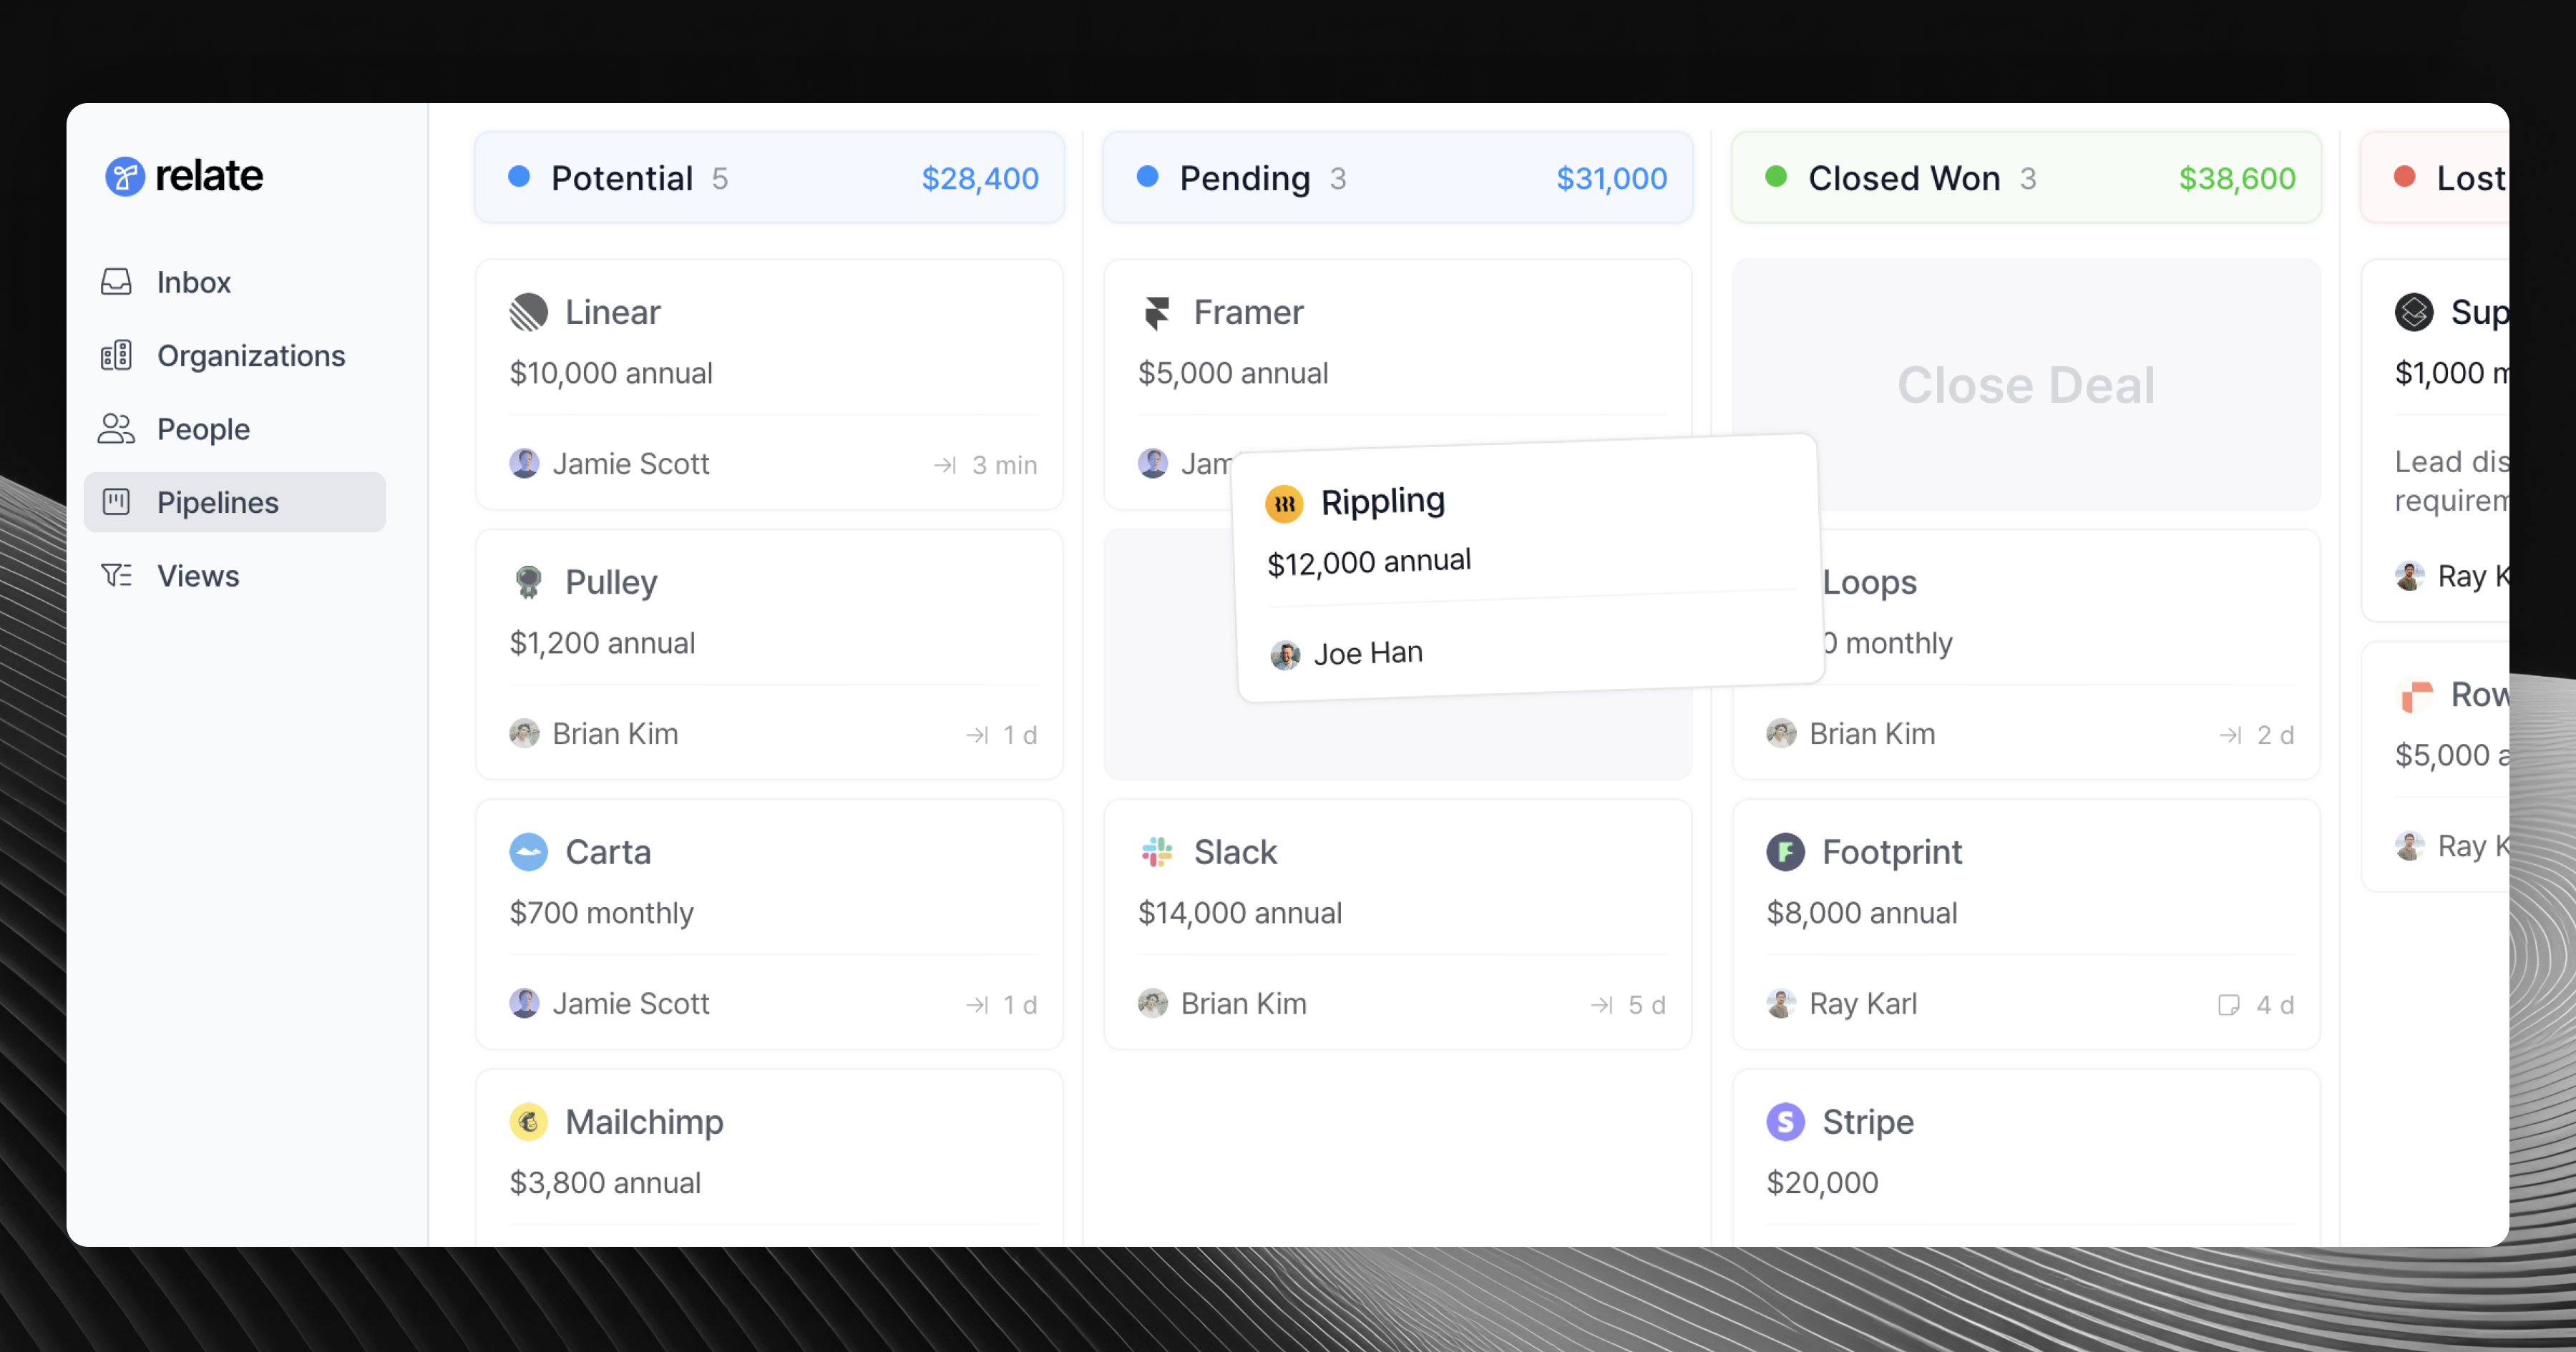Toggle the blue status dot on Potential column

[x=519, y=177]
